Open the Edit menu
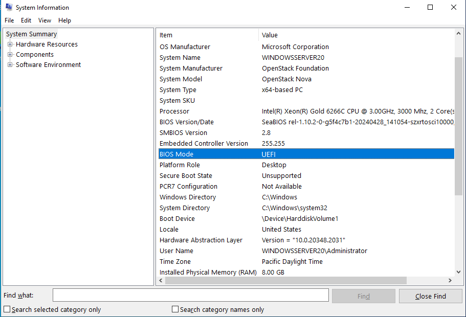This screenshot has height=317, width=466. (26, 20)
